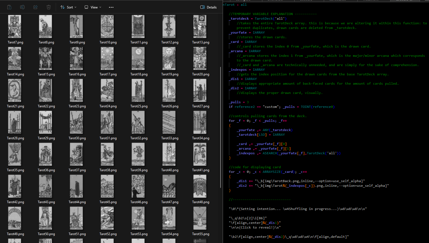Screen dimensions: 429x243
Task: Click the file name Tarot53.png
Action: coord(139,234)
